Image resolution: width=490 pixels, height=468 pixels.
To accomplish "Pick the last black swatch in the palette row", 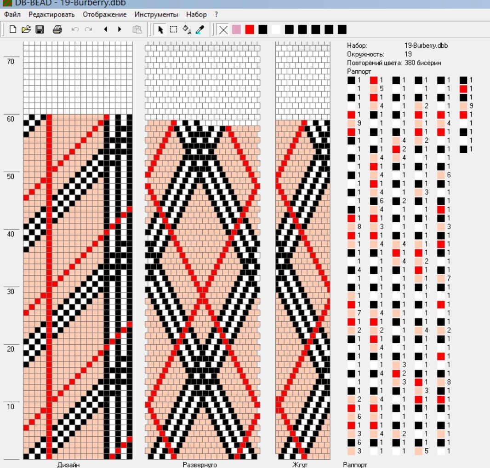I will tap(342, 30).
